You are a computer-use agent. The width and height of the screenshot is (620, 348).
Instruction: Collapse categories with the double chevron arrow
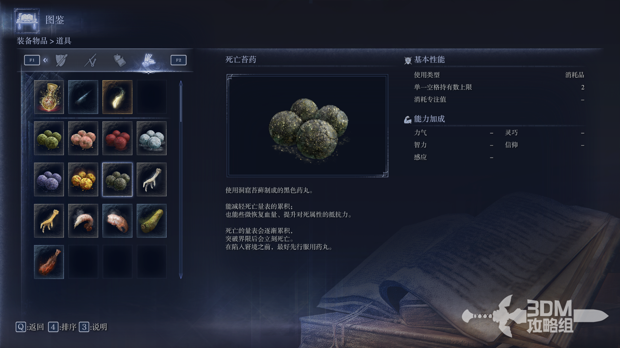coord(46,60)
